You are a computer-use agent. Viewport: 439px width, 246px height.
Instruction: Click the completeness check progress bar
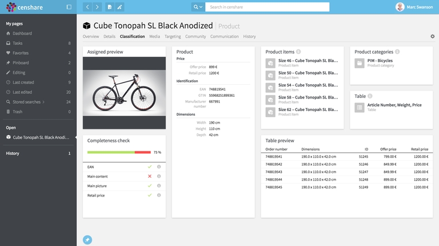(119, 152)
